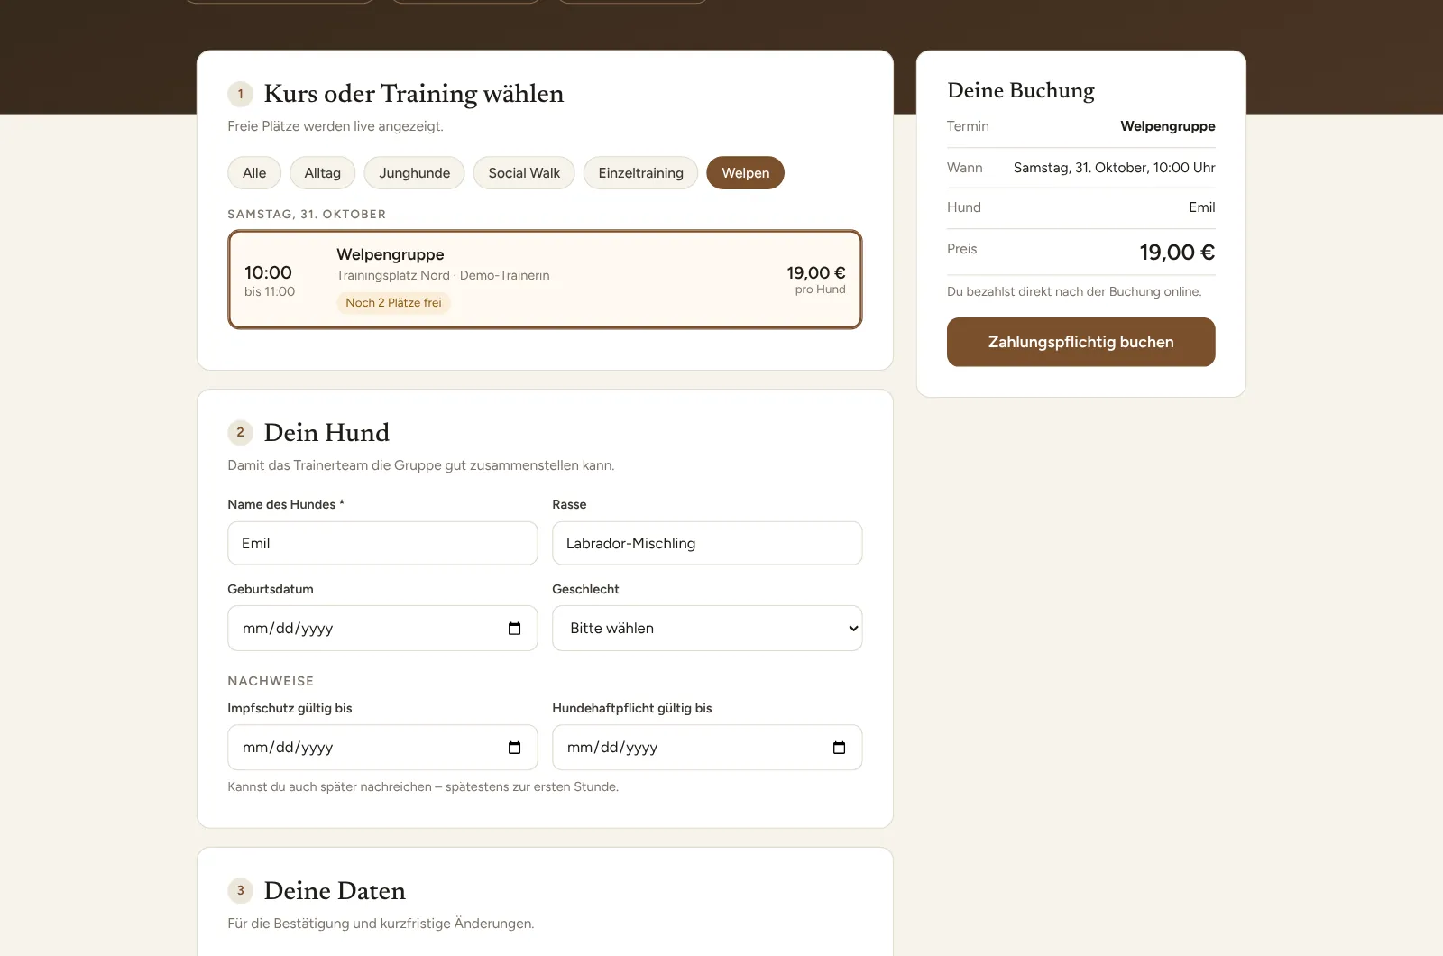Focus the Name des Hundes field
This screenshot has height=956, width=1443.
tap(382, 543)
